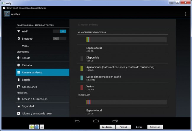Click the gray Disponible color swatch

pos(82,59)
